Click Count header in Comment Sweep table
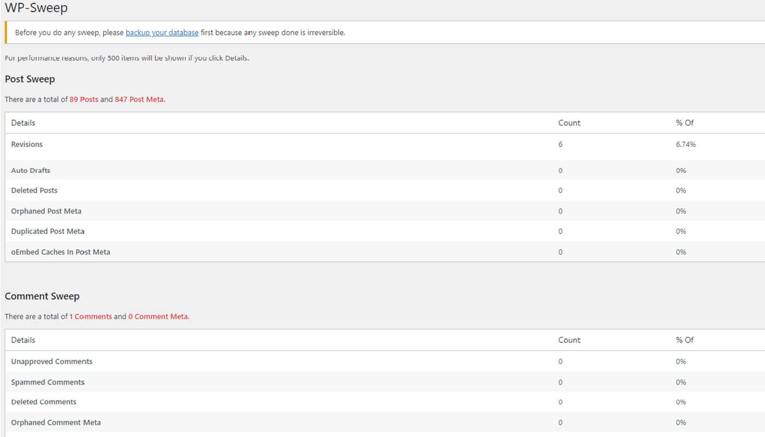Viewport: 765px width, 437px height. (x=569, y=340)
